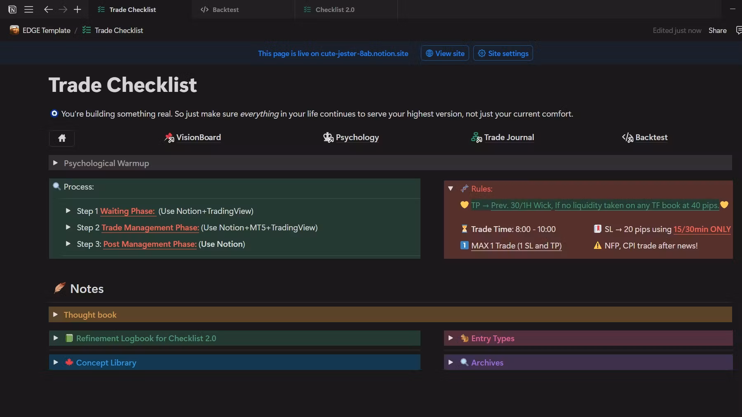Collapse the Rules toggle section
The width and height of the screenshot is (742, 417).
pyautogui.click(x=451, y=189)
